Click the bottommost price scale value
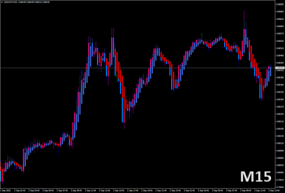The width and height of the screenshot is (285, 193). tap(280, 187)
